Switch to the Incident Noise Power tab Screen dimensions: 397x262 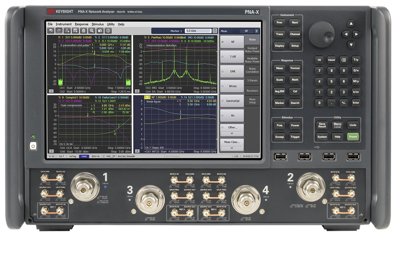(252, 50)
